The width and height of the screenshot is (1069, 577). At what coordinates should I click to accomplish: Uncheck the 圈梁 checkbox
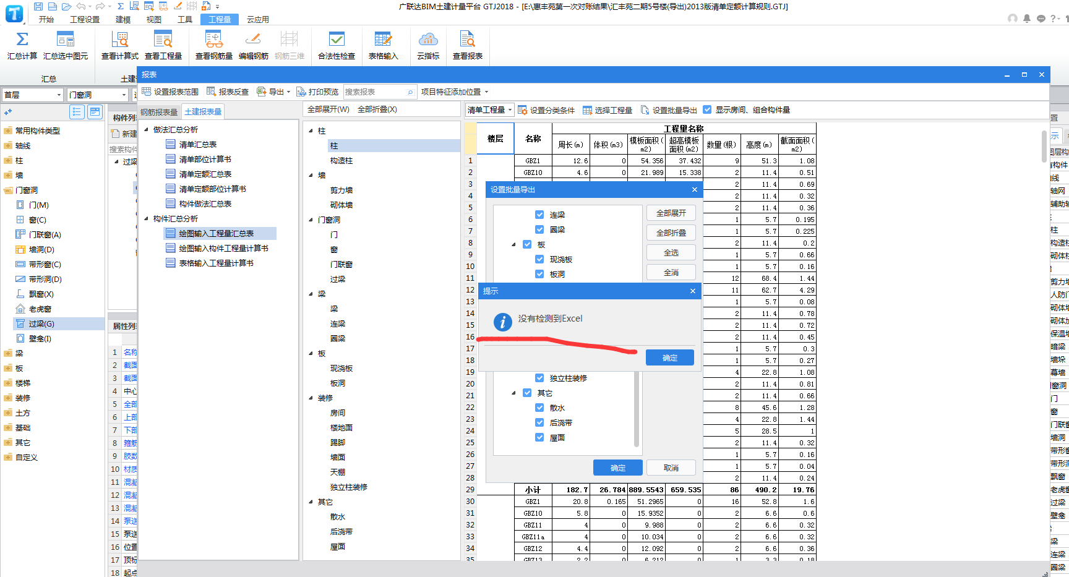(539, 229)
